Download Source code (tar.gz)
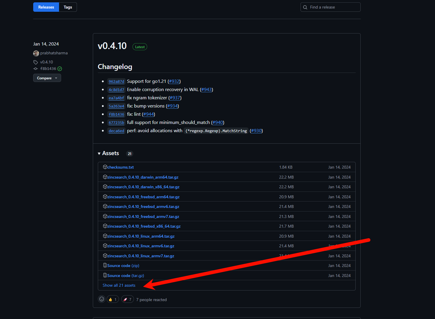The image size is (435, 319). 126,276
